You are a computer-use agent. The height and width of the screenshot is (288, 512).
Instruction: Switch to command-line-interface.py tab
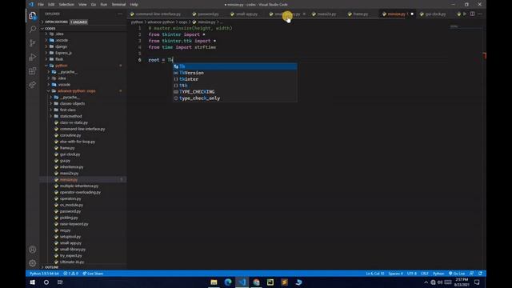click(x=156, y=14)
